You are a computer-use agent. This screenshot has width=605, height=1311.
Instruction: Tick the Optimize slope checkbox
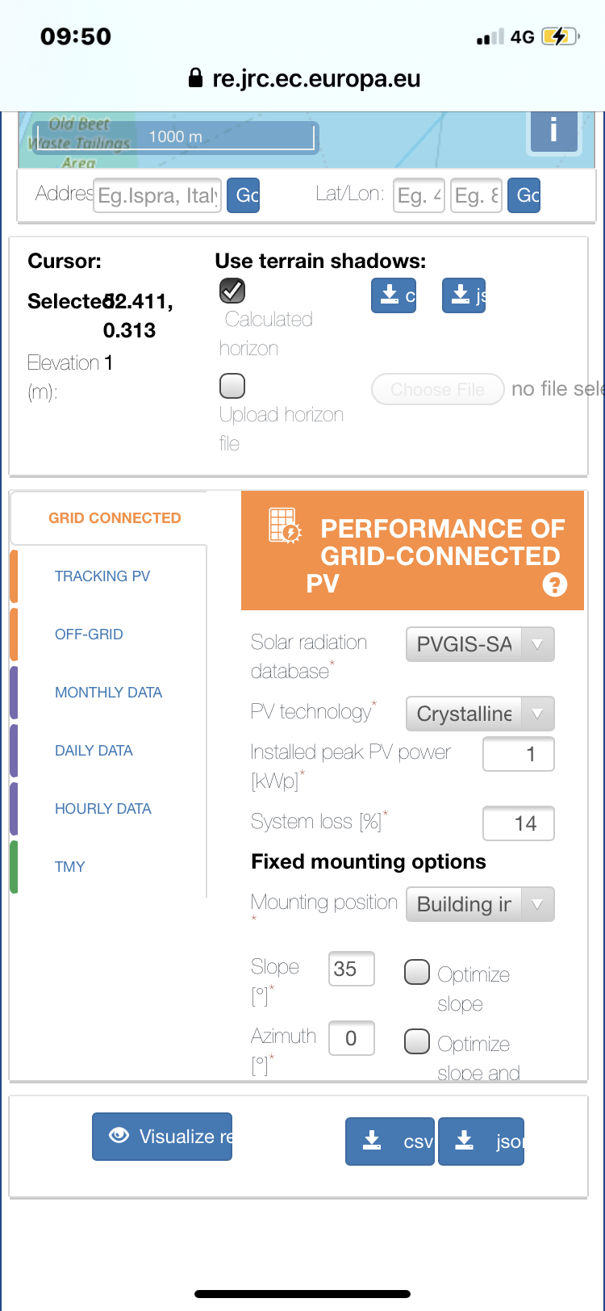(x=416, y=972)
